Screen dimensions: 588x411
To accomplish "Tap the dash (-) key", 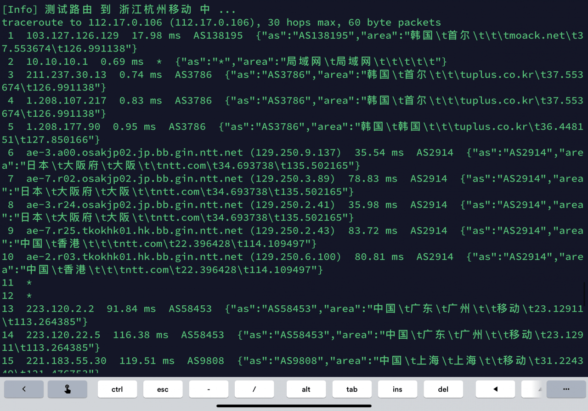I will (x=209, y=389).
